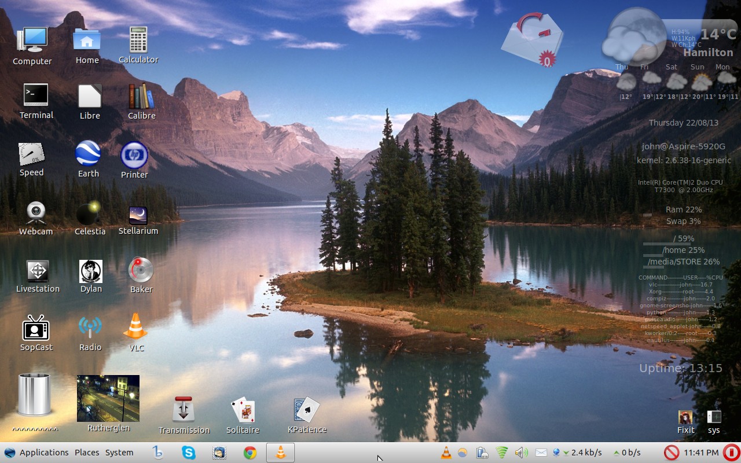The width and height of the screenshot is (741, 463).
Task: Click the red shutdown button in panel
Action: click(731, 453)
